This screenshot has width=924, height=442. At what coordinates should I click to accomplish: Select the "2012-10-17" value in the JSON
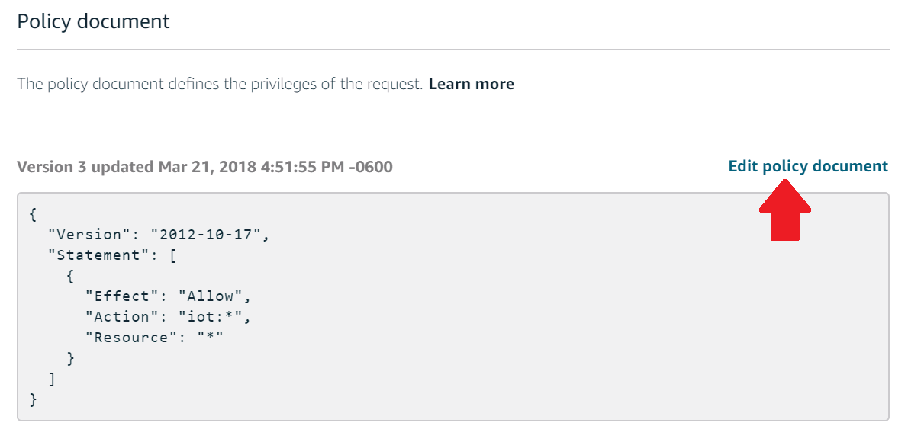(x=205, y=234)
